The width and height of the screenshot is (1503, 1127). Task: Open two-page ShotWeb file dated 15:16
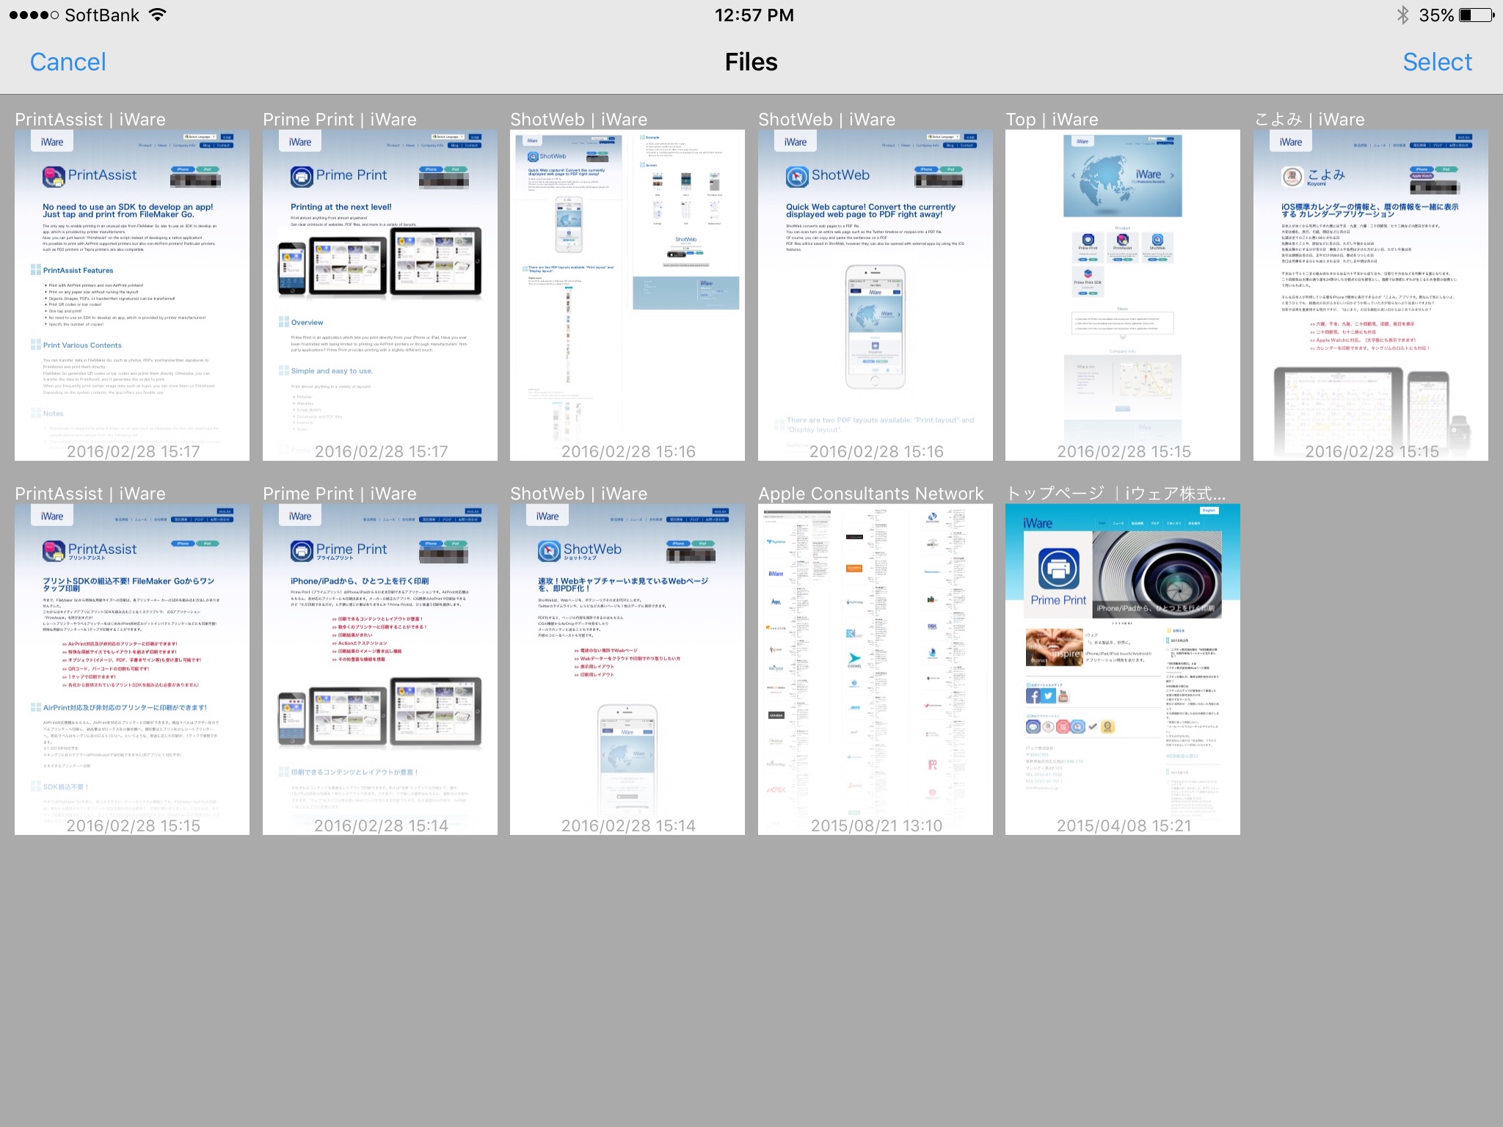(x=627, y=295)
